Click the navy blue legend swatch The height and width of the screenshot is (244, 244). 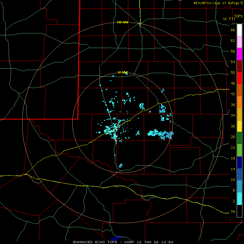239,162
